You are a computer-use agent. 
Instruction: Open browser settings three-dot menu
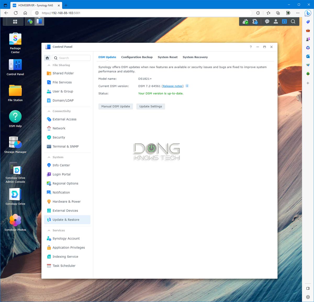(x=298, y=13)
